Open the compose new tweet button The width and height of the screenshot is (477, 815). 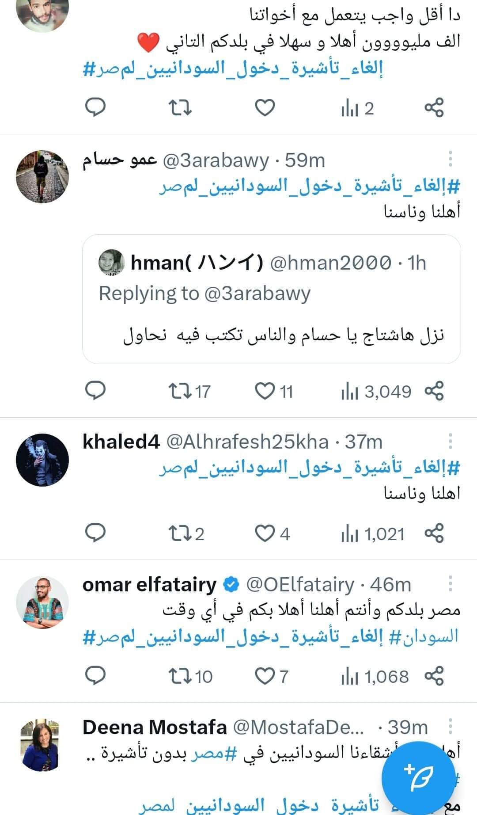click(418, 777)
